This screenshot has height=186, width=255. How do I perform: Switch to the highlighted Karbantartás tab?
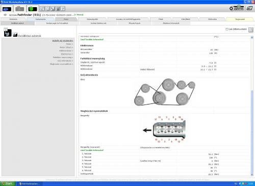(41, 19)
